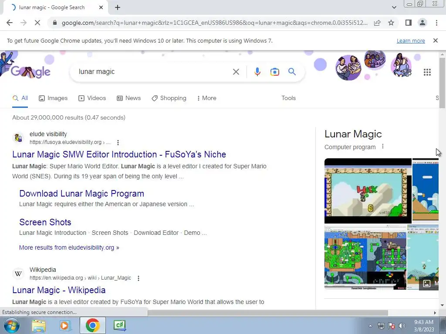Screen dimensions: 446x334
Task: Show more results from eludevisibility.org
Action: click(69, 247)
